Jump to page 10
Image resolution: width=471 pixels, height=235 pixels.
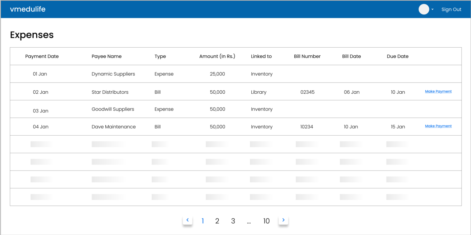266,221
